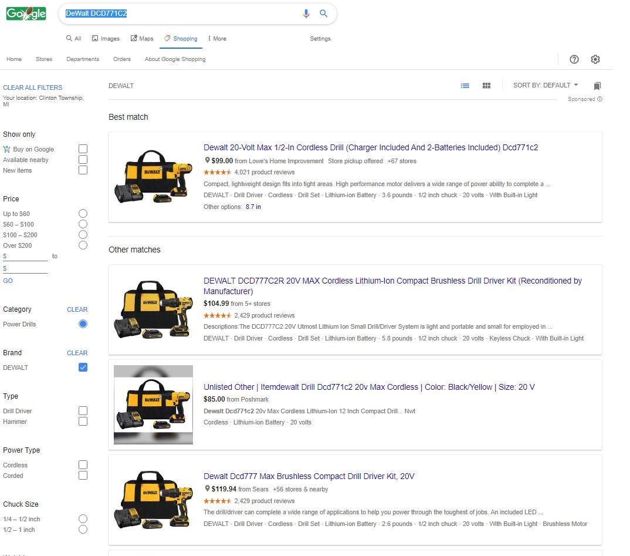Open Dewalt Dcd777 Brushless Kit listing title

pyautogui.click(x=309, y=476)
